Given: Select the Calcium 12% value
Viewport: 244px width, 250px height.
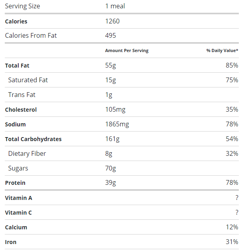Looking at the screenshot, I should (232, 227).
